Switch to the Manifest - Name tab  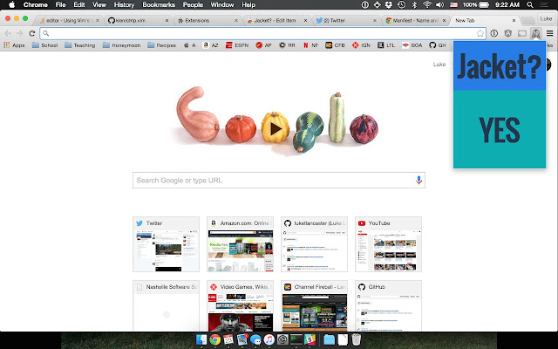tap(414, 21)
